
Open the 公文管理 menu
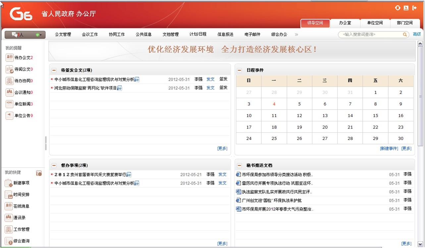point(63,34)
